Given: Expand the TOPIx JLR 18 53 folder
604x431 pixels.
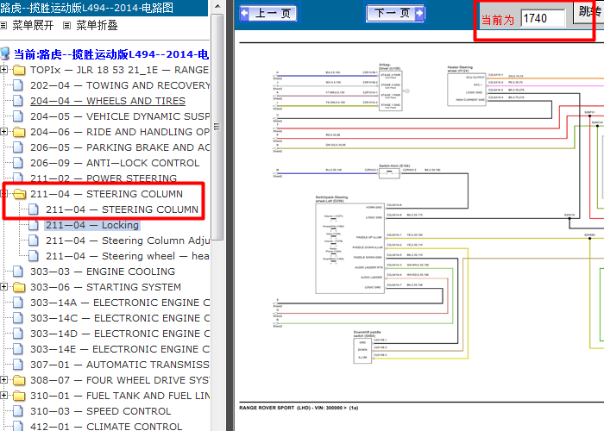Looking at the screenshot, I should tap(3, 70).
